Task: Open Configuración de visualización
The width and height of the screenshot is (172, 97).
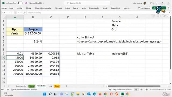Action: 120,90
